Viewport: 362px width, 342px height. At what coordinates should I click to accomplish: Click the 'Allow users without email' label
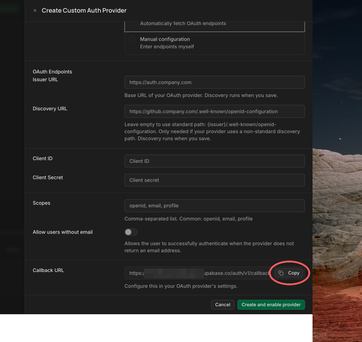tap(62, 232)
